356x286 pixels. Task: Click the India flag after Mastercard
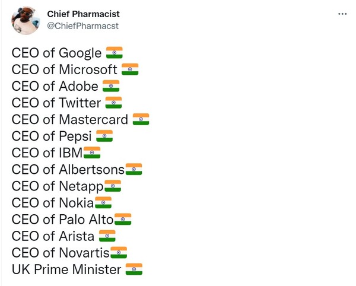(x=141, y=119)
